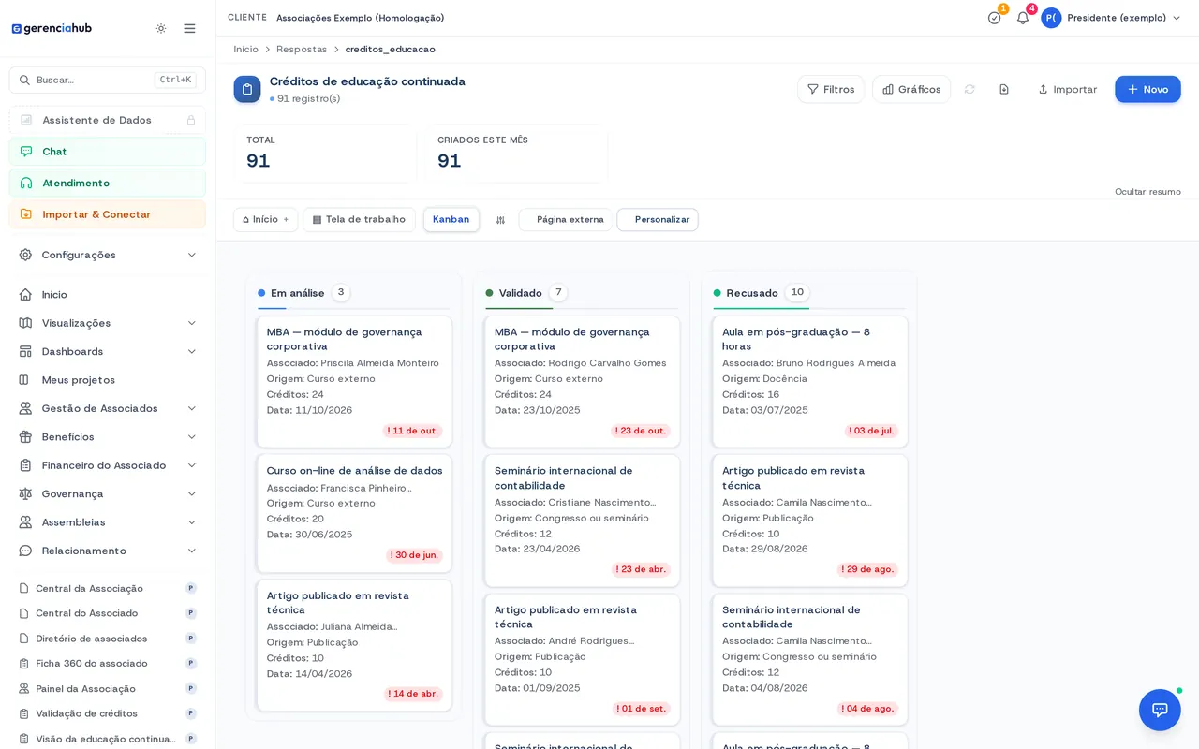Open the tasks check-circle icon in the top bar

point(994,18)
